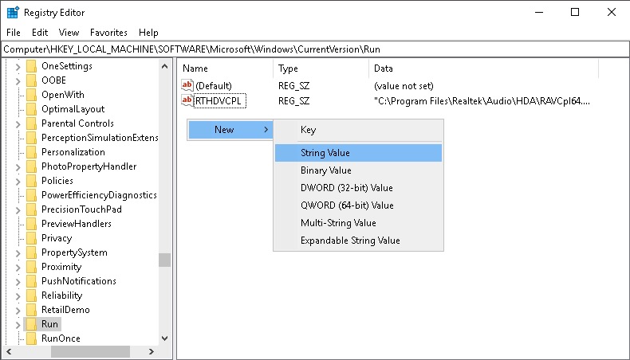The height and width of the screenshot is (360, 630).
Task: Click the registry path address bar
Action: (315, 49)
